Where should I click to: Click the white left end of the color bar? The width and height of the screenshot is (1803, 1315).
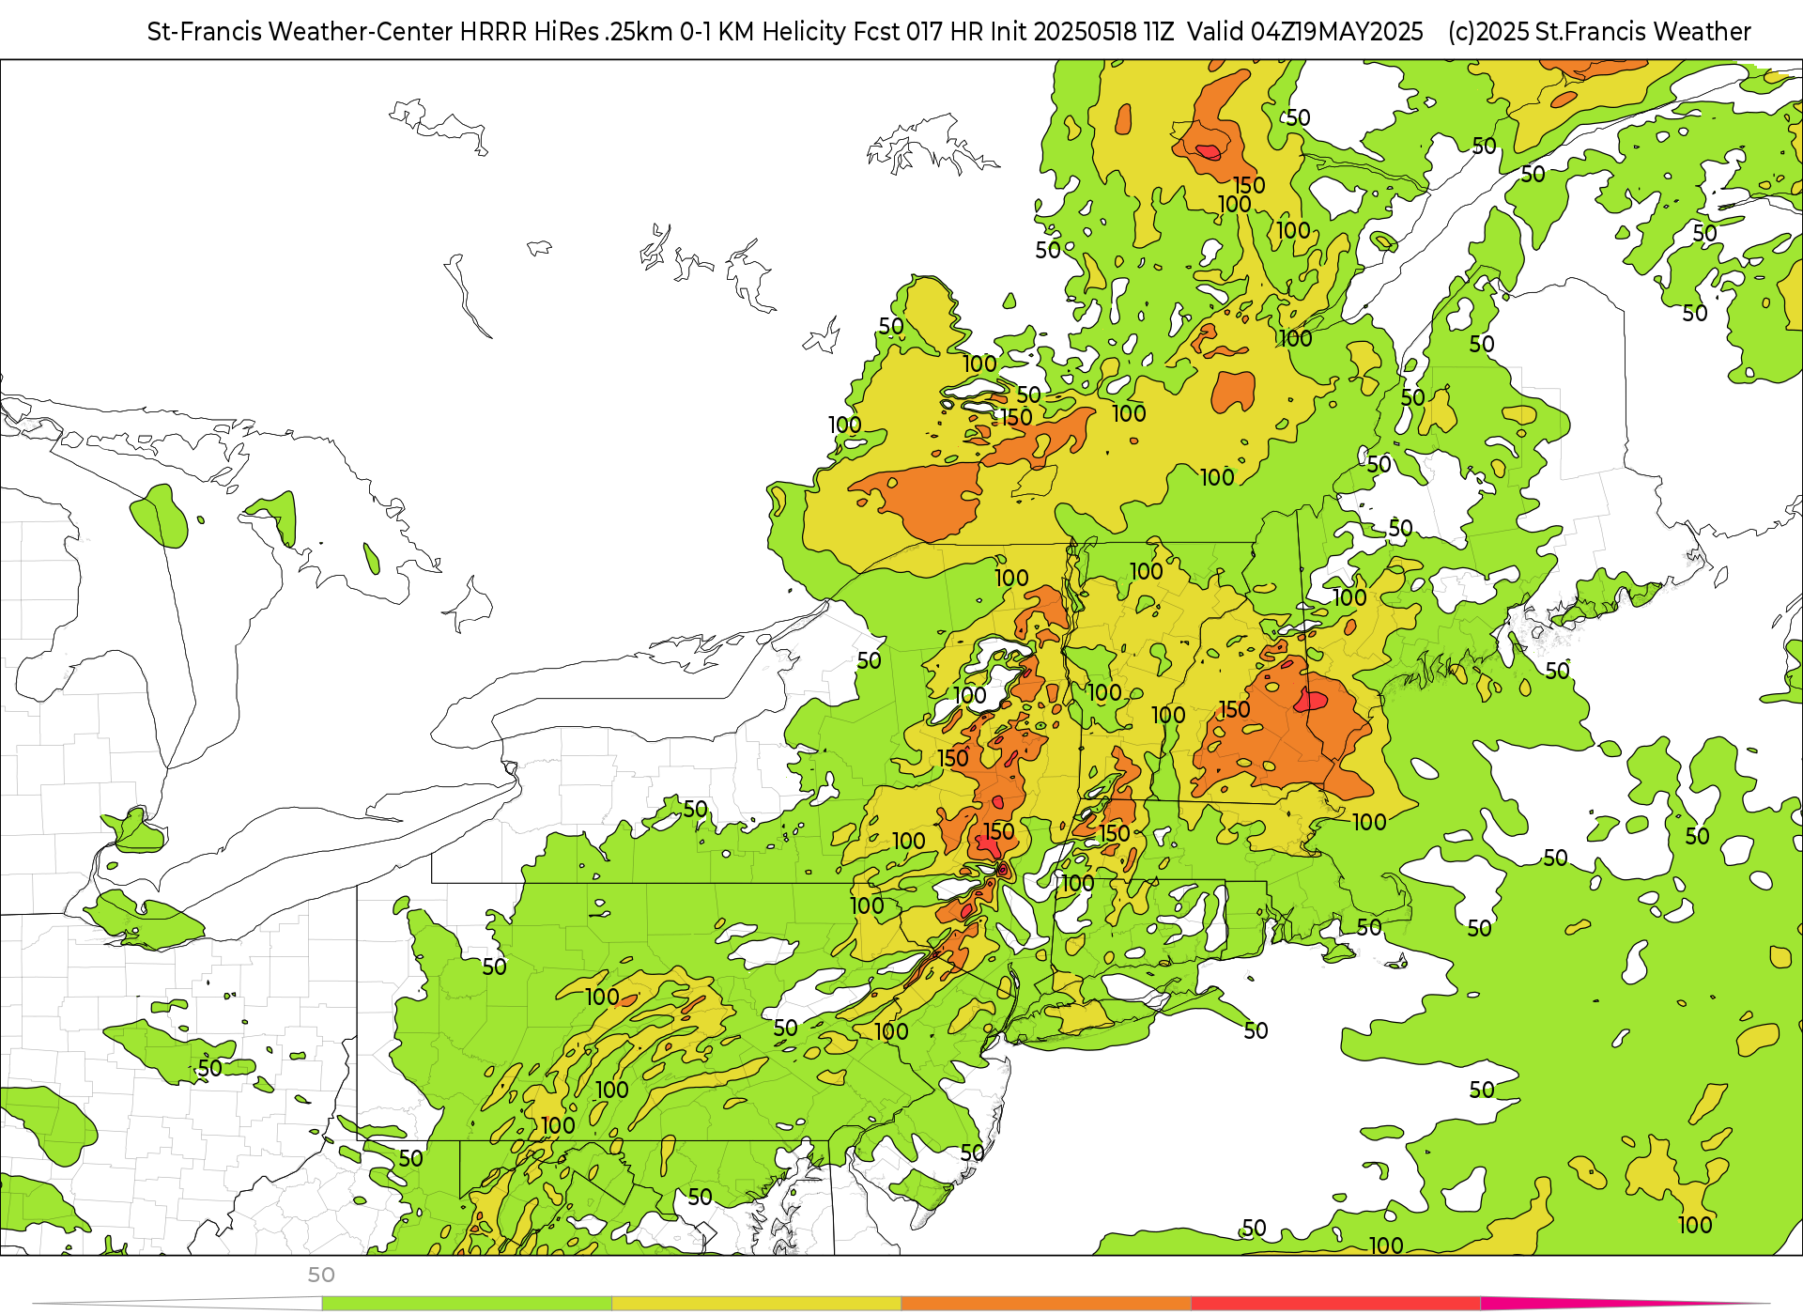(178, 1304)
